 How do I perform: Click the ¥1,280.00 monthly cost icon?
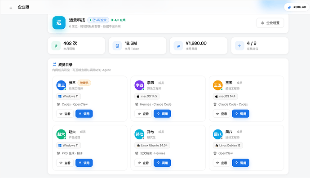(x=178, y=46)
